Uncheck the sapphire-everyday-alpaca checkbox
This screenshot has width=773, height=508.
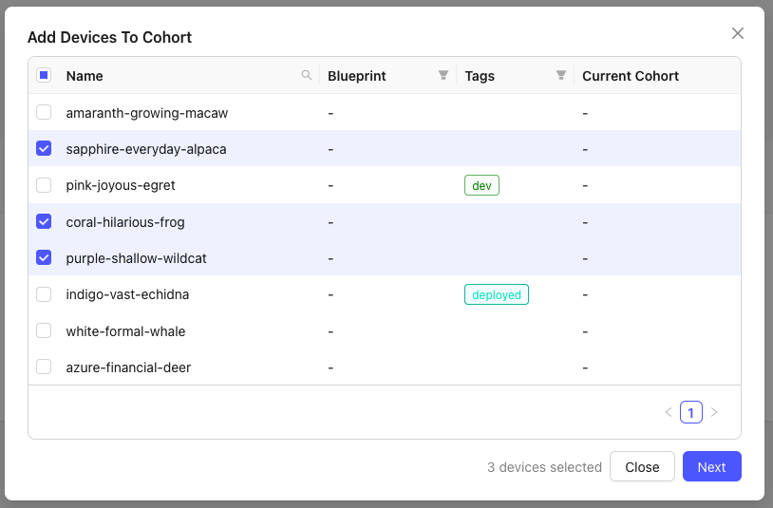point(44,148)
